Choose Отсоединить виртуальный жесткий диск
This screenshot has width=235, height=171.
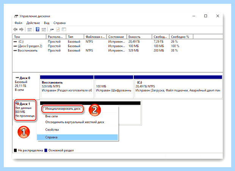[x=78, y=122]
